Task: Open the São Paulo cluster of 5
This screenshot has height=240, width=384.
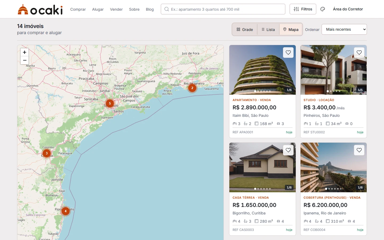Action: [x=110, y=103]
